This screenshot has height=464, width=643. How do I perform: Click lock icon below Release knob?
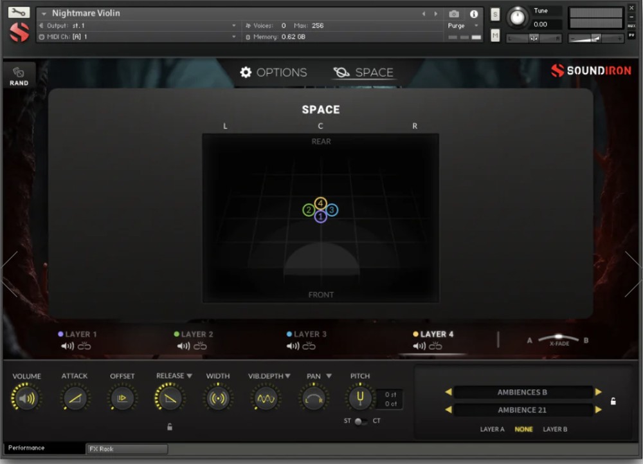[170, 426]
